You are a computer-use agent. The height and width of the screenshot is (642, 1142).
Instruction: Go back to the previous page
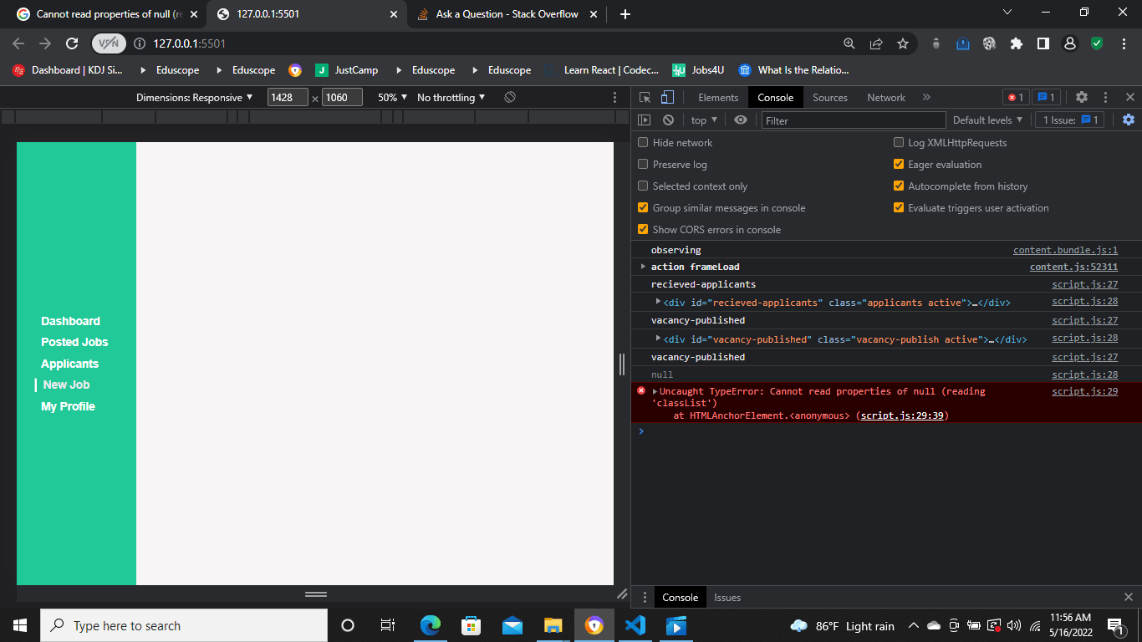tap(18, 43)
